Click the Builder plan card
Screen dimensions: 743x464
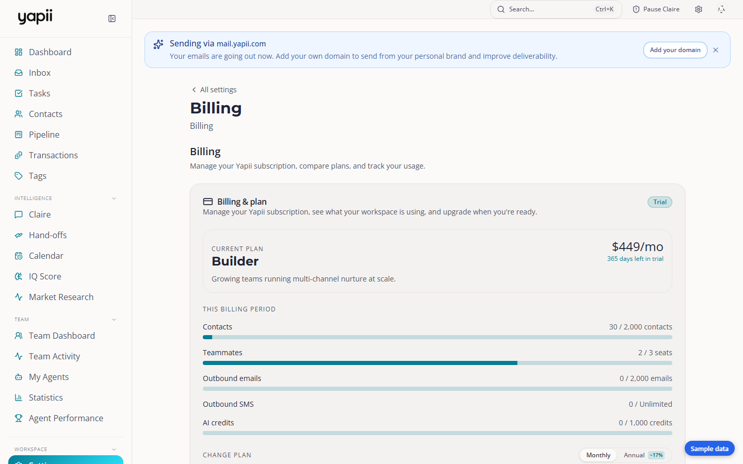point(438,261)
